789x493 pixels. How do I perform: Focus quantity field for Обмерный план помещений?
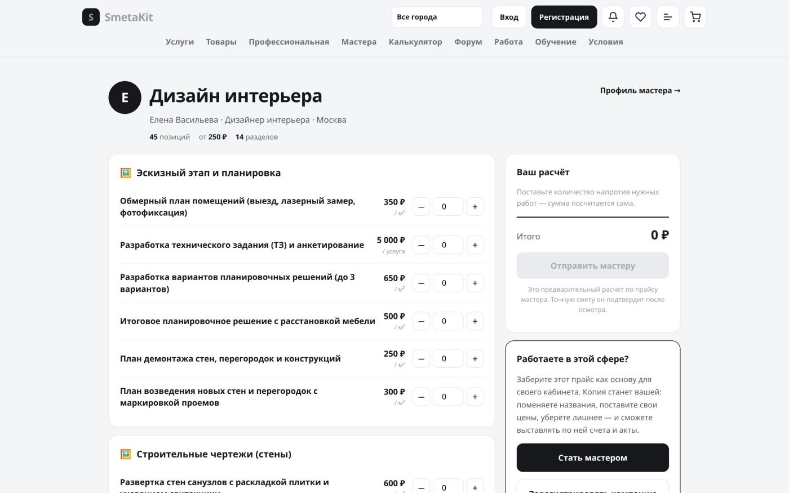(448, 207)
